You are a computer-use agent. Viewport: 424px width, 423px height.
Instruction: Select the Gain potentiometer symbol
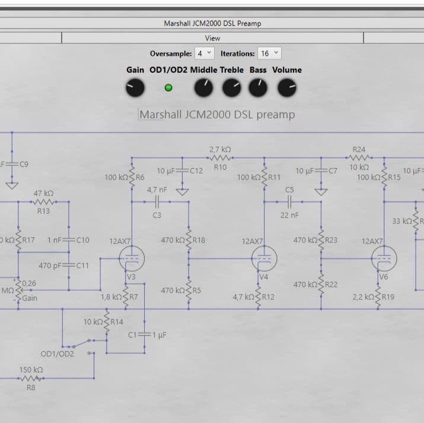[18, 290]
